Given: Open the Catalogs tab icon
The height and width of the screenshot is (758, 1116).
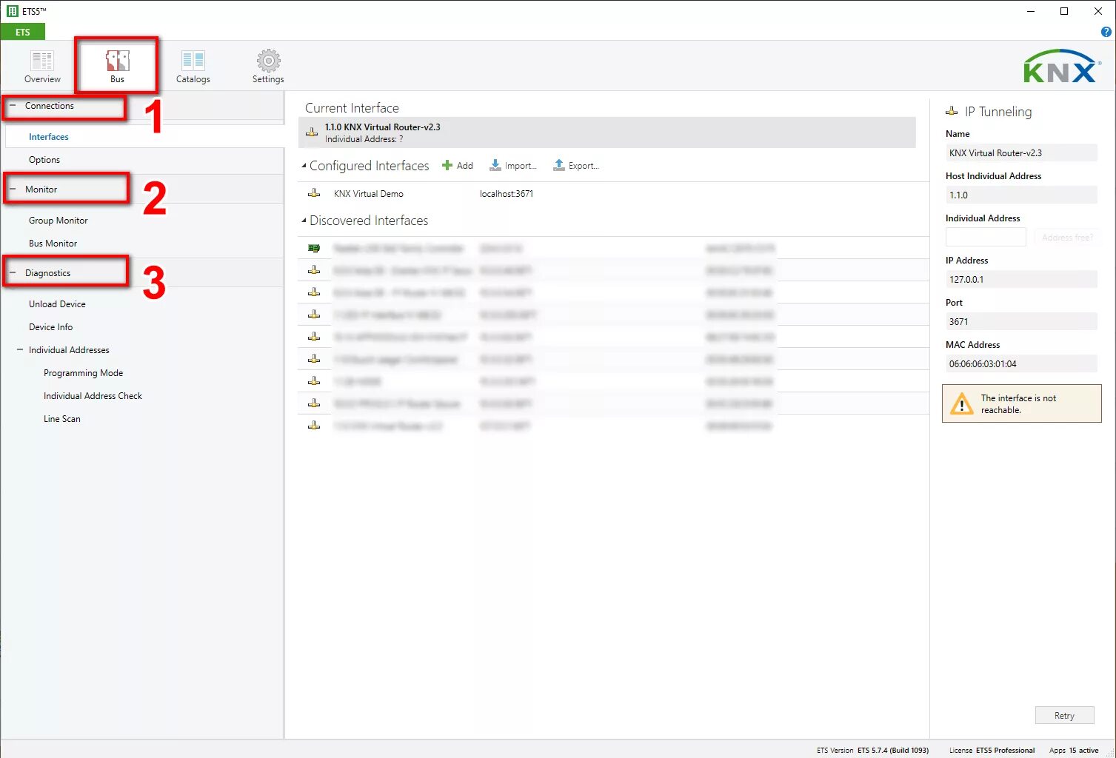Looking at the screenshot, I should 193,61.
